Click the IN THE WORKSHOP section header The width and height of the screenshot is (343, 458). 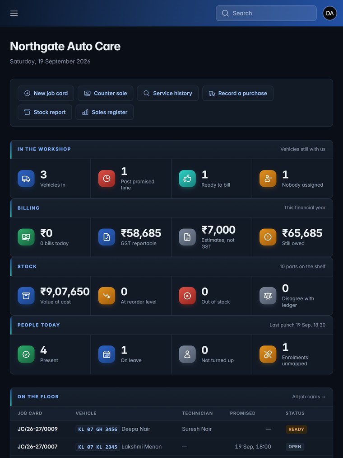click(x=44, y=149)
